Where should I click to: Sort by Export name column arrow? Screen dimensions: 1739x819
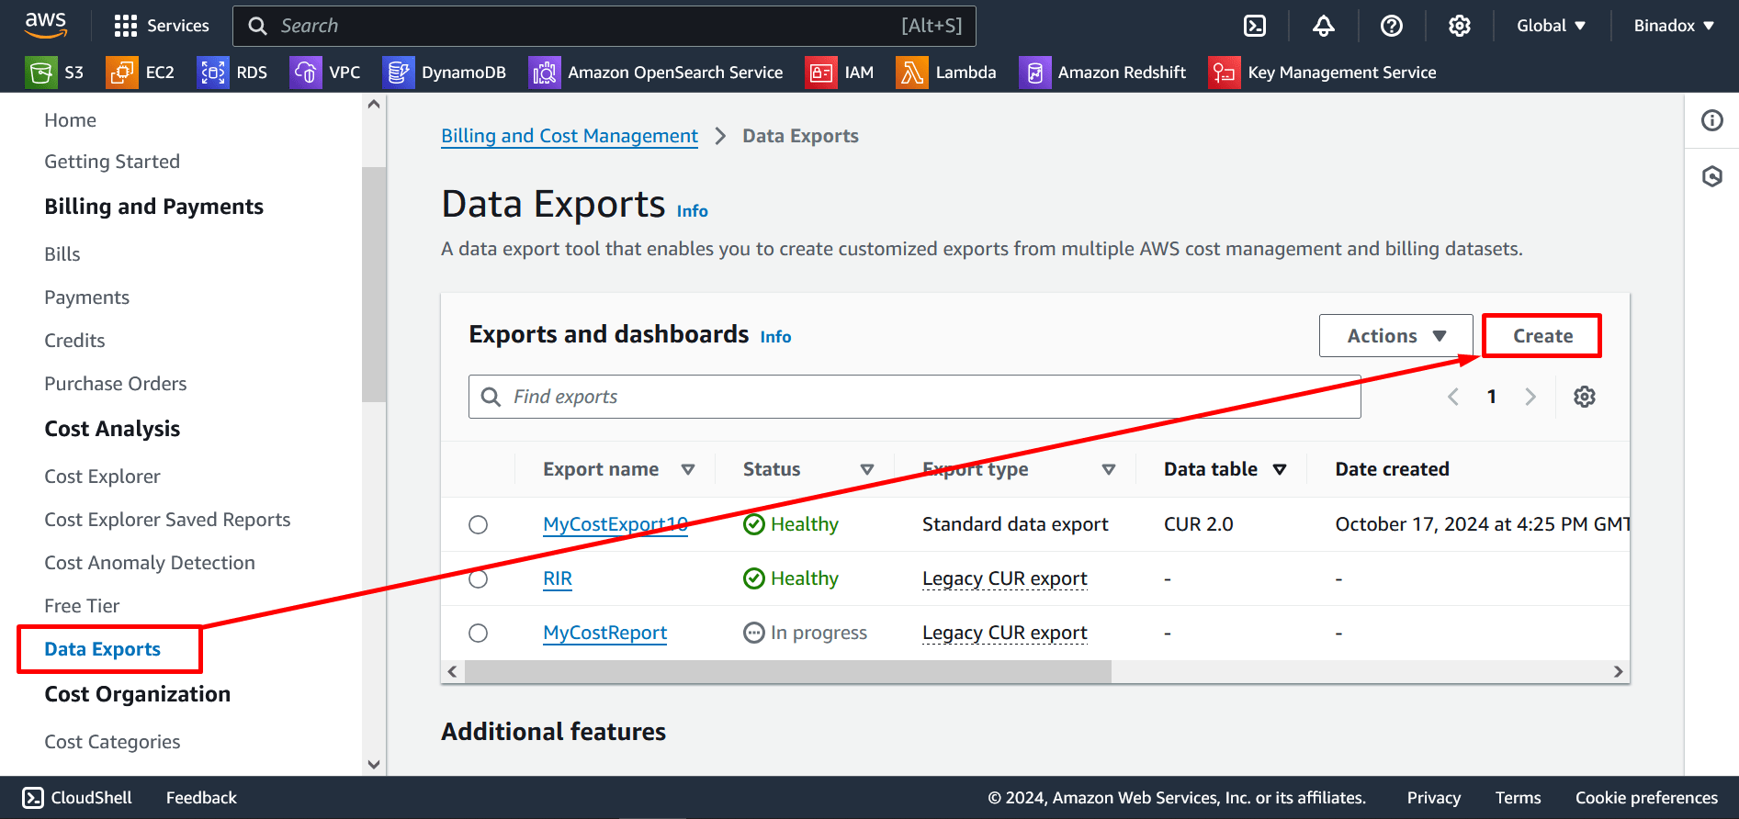(688, 469)
